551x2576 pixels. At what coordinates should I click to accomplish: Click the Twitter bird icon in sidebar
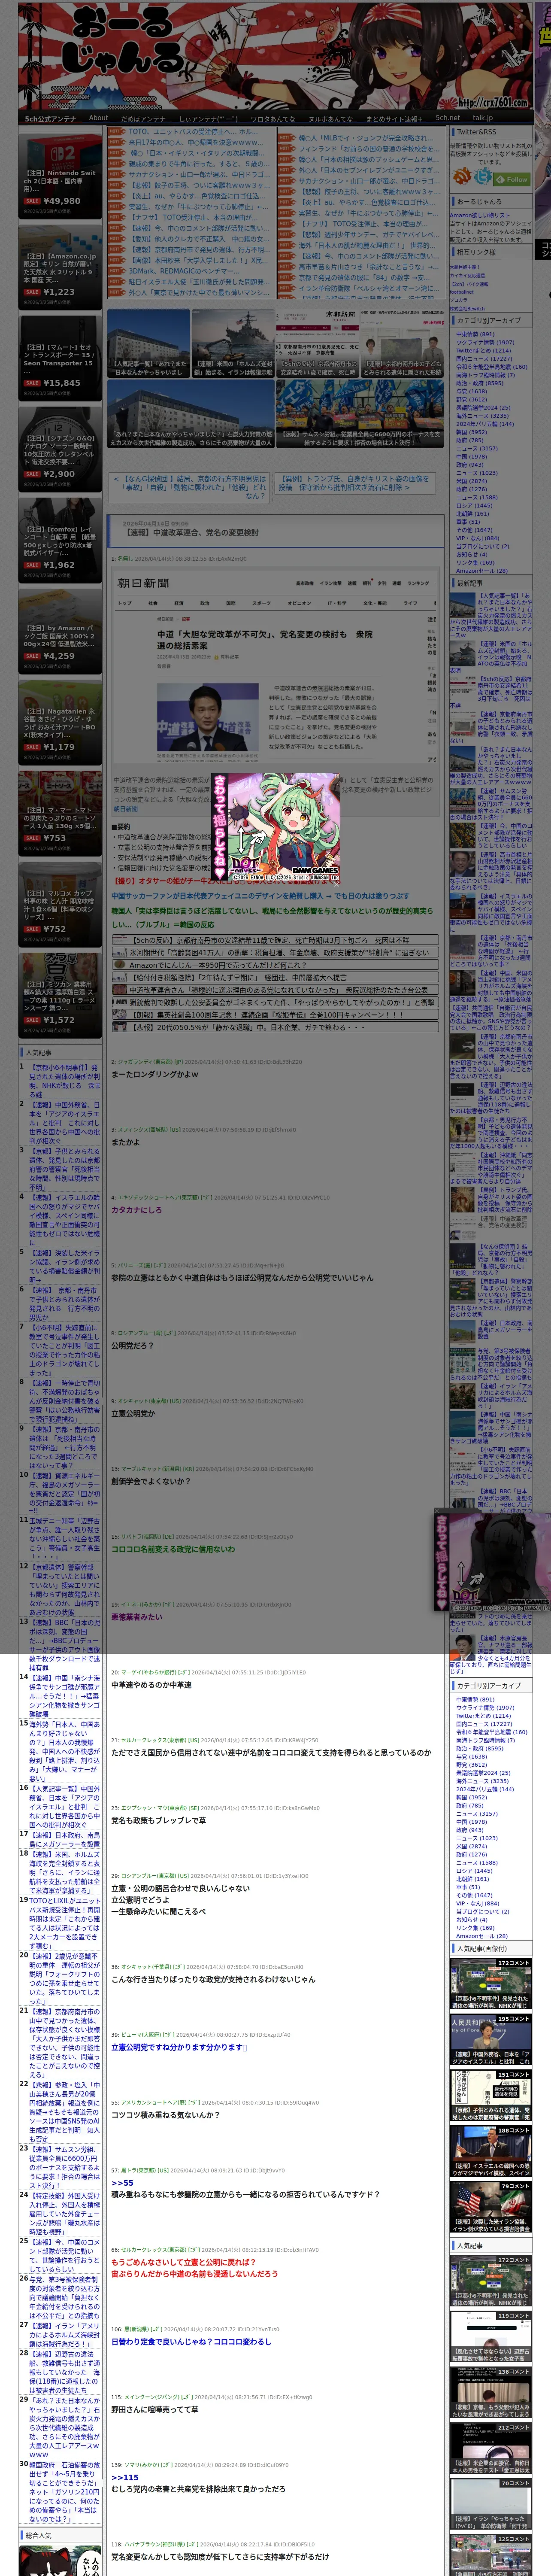tap(484, 177)
